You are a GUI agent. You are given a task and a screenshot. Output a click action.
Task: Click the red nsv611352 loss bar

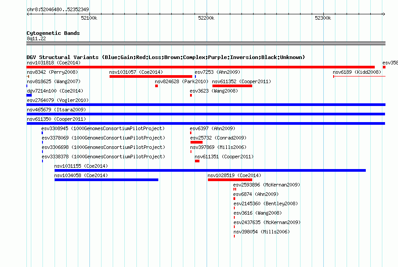(x=232, y=86)
